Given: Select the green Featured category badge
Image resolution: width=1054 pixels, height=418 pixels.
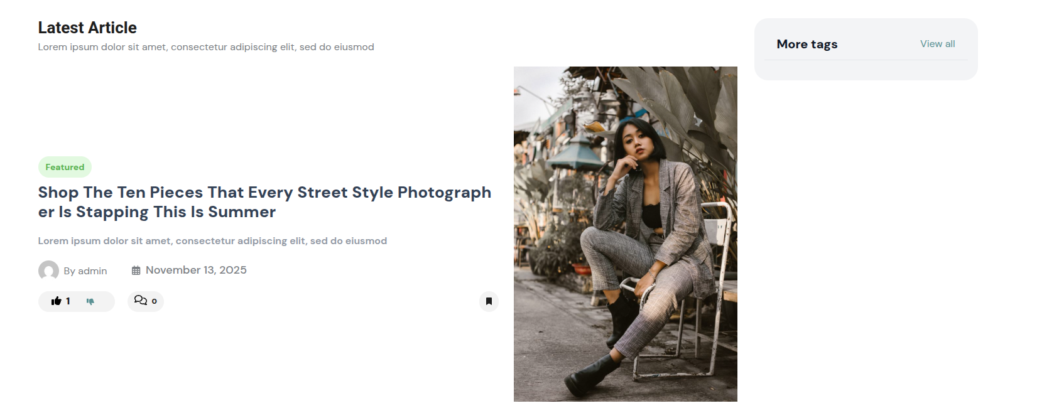Looking at the screenshot, I should tap(65, 167).
